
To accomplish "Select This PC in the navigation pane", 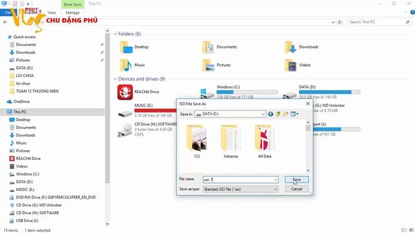I will (x=20, y=112).
